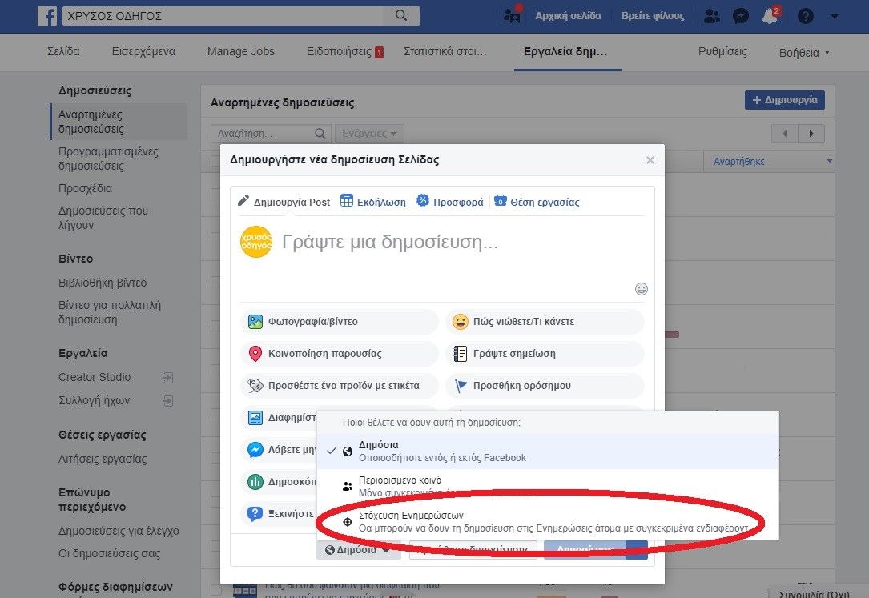Click the Messenger icon next to Λάβετε μην

click(255, 450)
